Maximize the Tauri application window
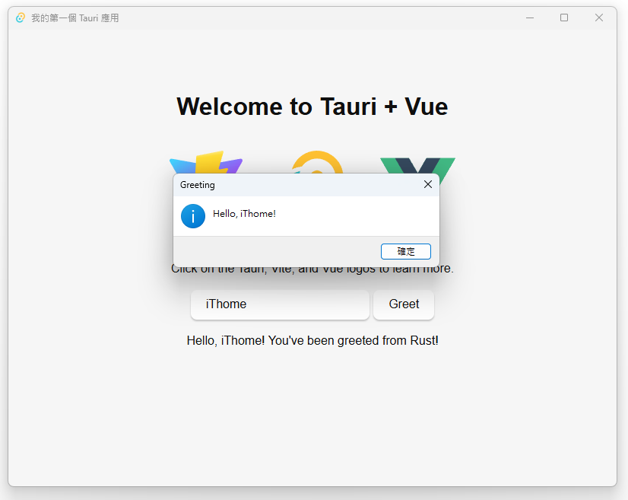628x500 pixels. [x=564, y=18]
